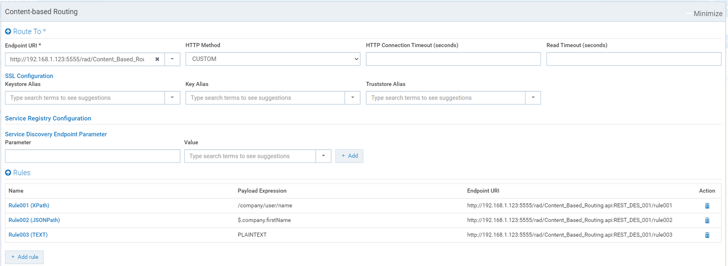
Task: Clear the Endpoint URI value with X icon
Action: pos(157,59)
